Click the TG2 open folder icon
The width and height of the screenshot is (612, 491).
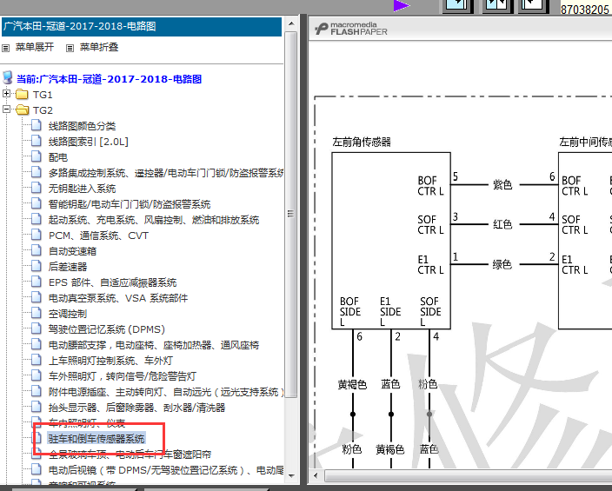pyautogui.click(x=22, y=110)
